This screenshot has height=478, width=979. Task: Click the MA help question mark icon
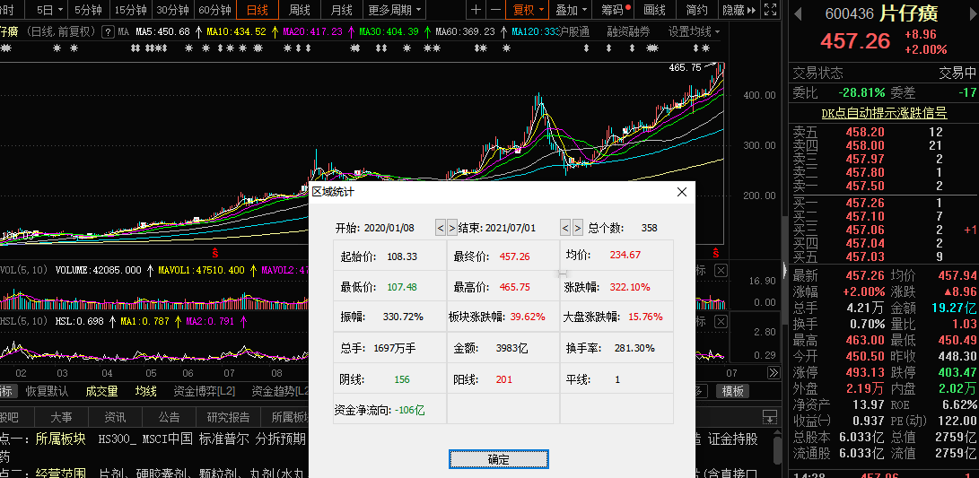click(108, 31)
